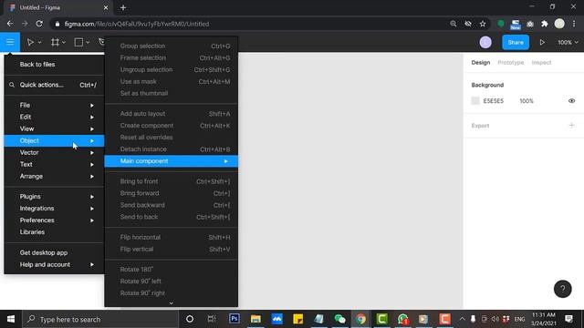Add an export setting plus icon
The width and height of the screenshot is (584, 328).
(571, 126)
